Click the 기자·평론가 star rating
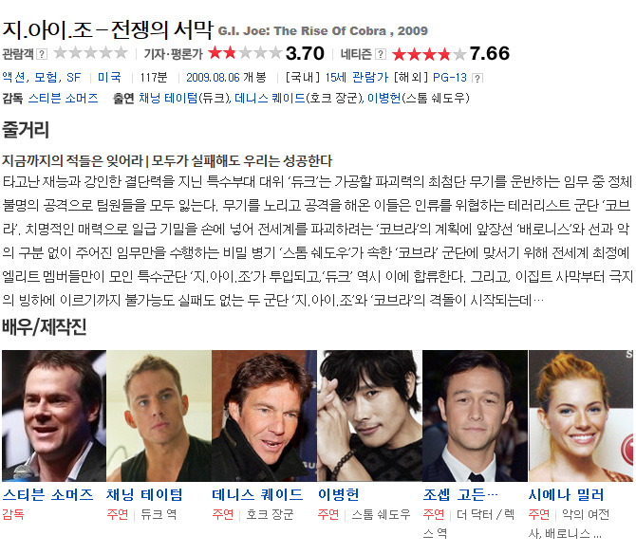 [x=245, y=53]
